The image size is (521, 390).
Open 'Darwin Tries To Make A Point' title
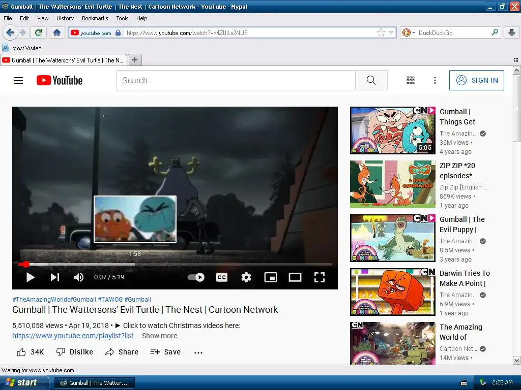pos(465,278)
